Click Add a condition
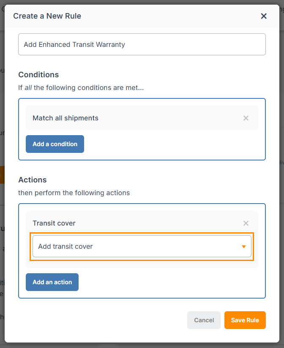The image size is (284, 348). pos(55,144)
